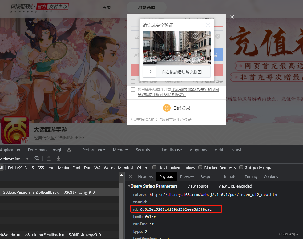Open the v_ast DevTools tab
303x239 pixels.
237,150
